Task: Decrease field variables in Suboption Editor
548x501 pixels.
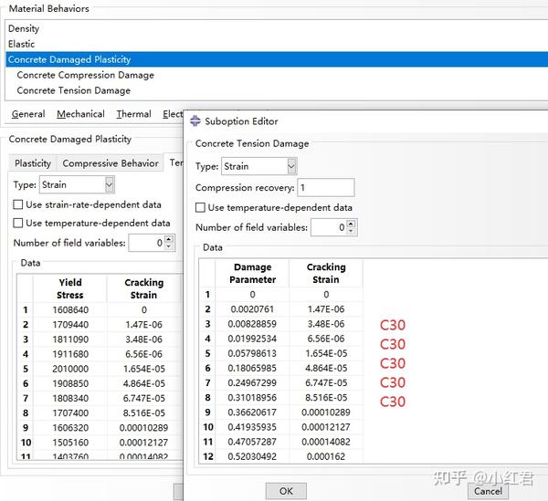Action: [352, 231]
